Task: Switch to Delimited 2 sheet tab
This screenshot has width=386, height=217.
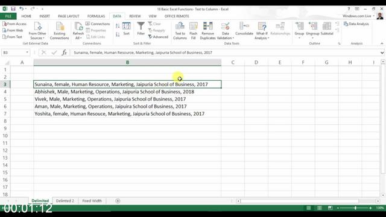Action: 65,201
